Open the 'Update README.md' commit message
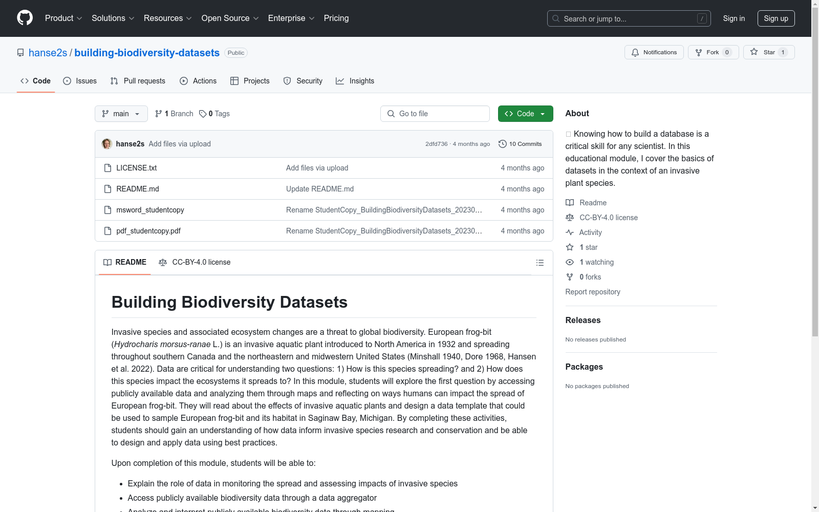Viewport: 819px width, 512px height. (x=320, y=189)
